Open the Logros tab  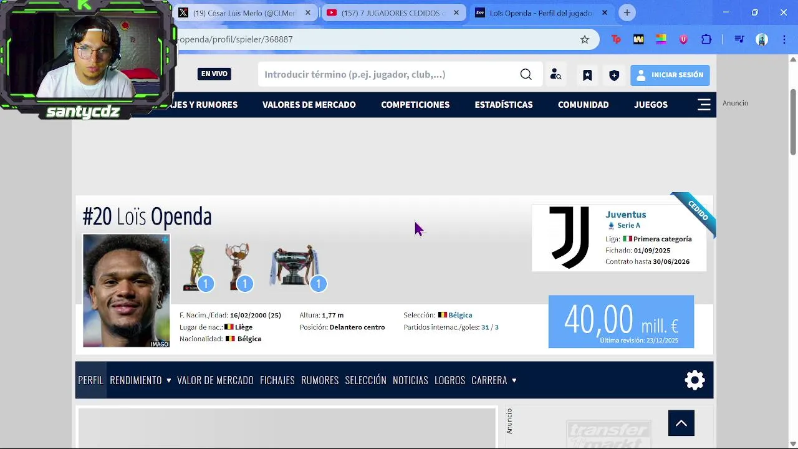pyautogui.click(x=450, y=380)
